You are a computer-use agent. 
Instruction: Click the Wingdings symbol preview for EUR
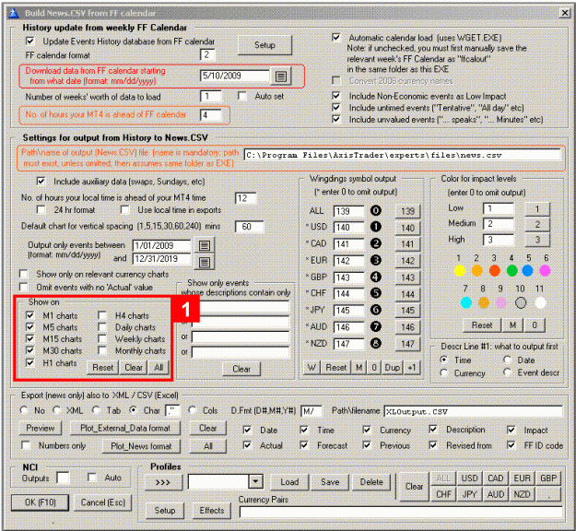click(375, 260)
